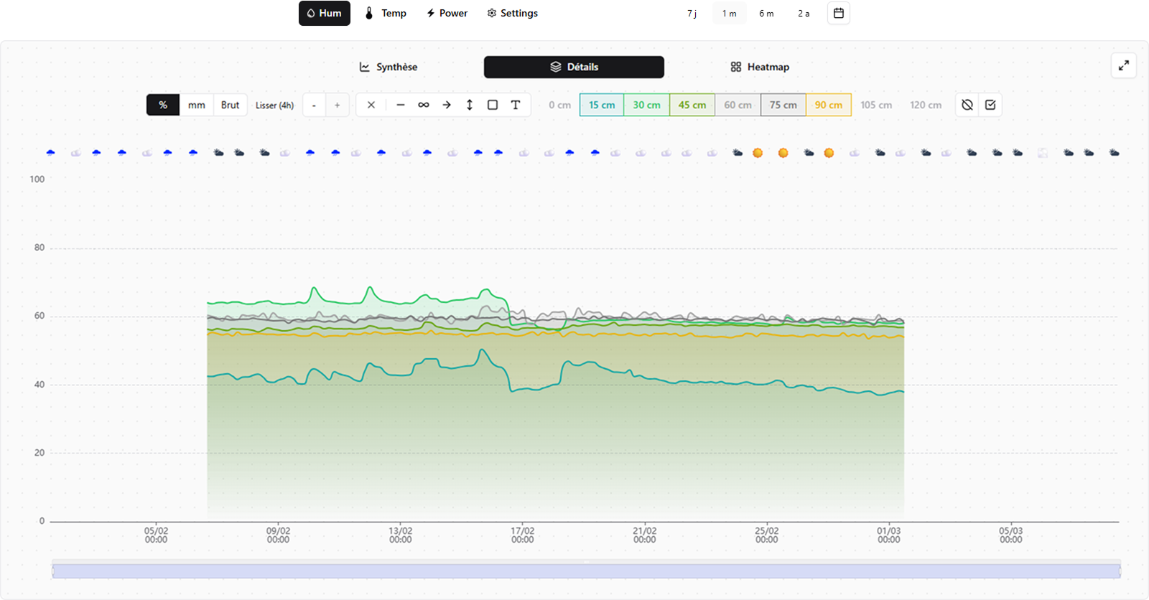Expand chart to fullscreen
This screenshot has width=1149, height=600.
coord(1123,66)
